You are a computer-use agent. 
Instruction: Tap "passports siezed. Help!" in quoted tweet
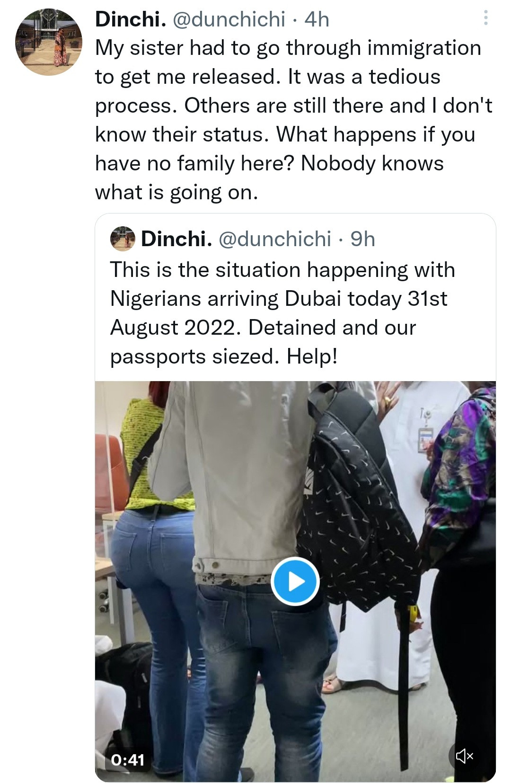point(223,356)
